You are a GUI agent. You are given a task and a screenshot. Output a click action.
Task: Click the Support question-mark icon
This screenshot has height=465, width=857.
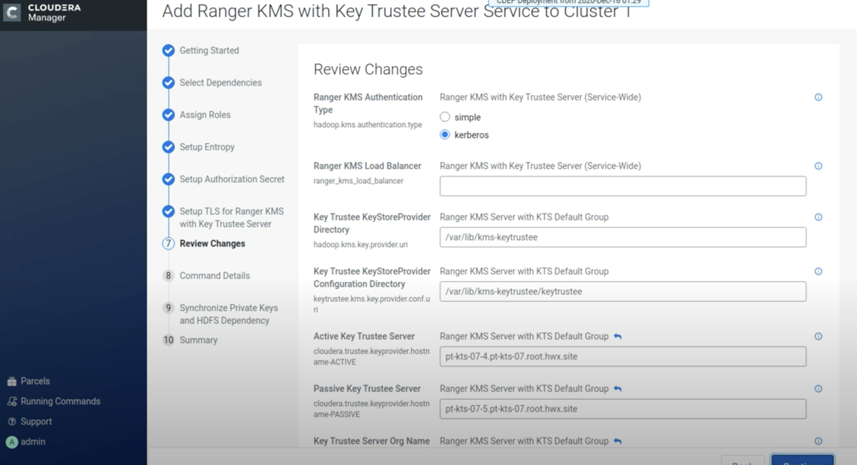pyautogui.click(x=12, y=421)
